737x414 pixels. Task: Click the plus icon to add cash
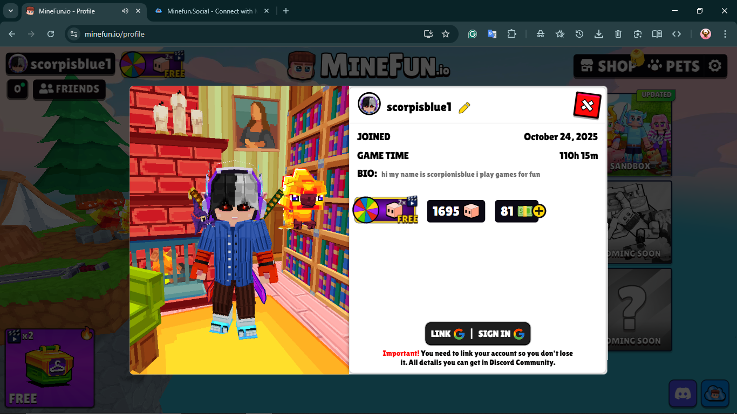539,211
